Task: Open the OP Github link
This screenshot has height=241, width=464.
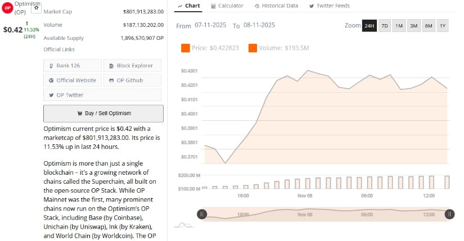Action: [x=132, y=80]
